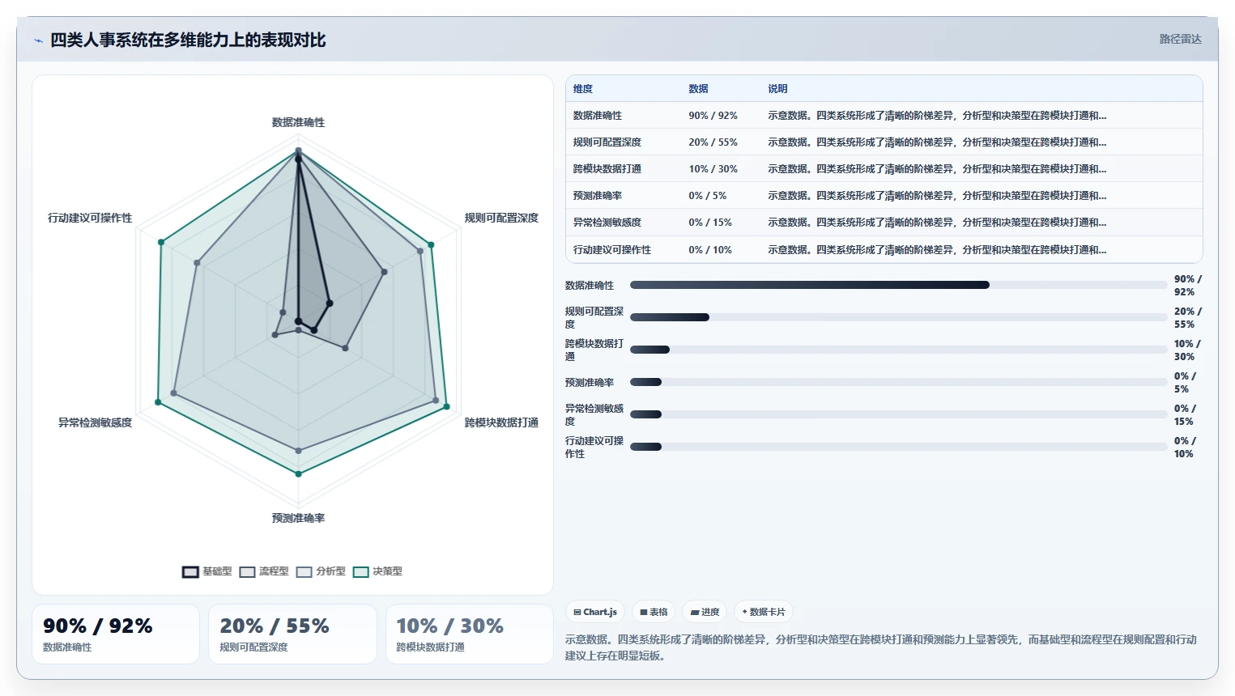The image size is (1235, 696).
Task: Click the 异常检测敏感度 progress bar
Action: 899,414
